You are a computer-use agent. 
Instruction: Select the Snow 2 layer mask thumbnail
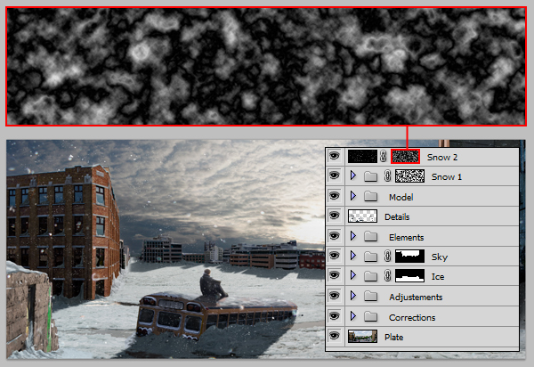pos(405,157)
